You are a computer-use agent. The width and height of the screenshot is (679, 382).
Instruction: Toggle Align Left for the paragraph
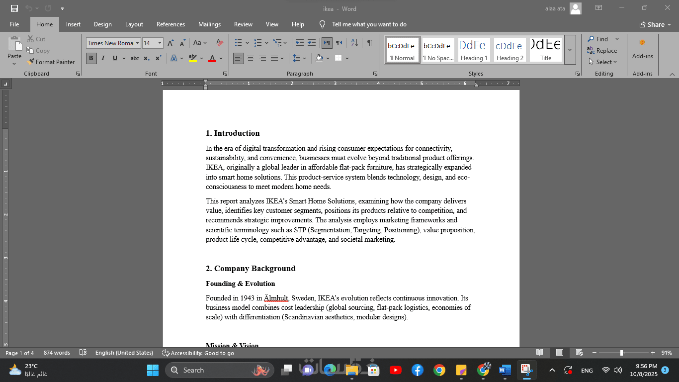239,58
